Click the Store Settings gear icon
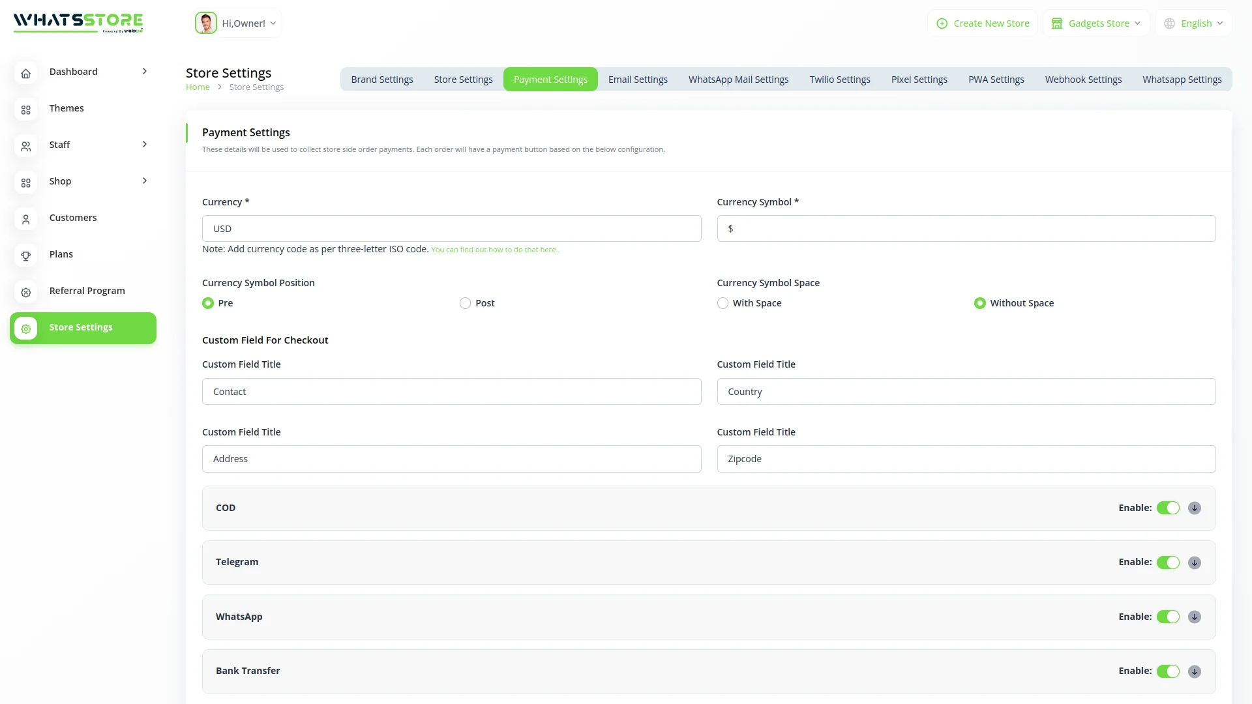 (25, 329)
